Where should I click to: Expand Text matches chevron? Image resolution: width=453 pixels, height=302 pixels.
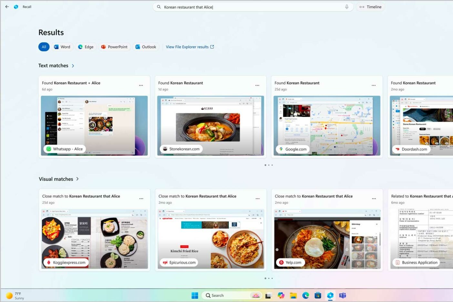click(73, 66)
